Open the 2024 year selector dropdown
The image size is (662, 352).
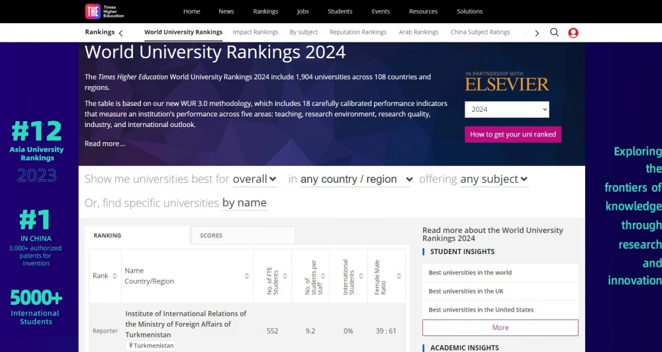[506, 110]
